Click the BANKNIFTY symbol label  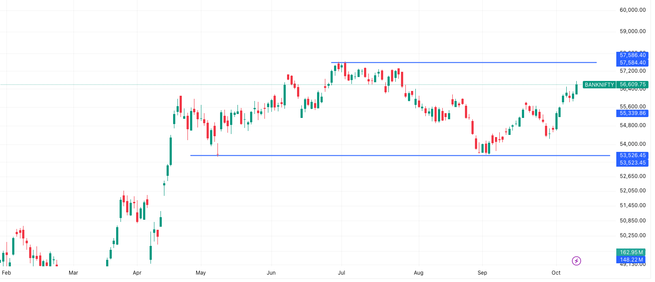point(599,85)
